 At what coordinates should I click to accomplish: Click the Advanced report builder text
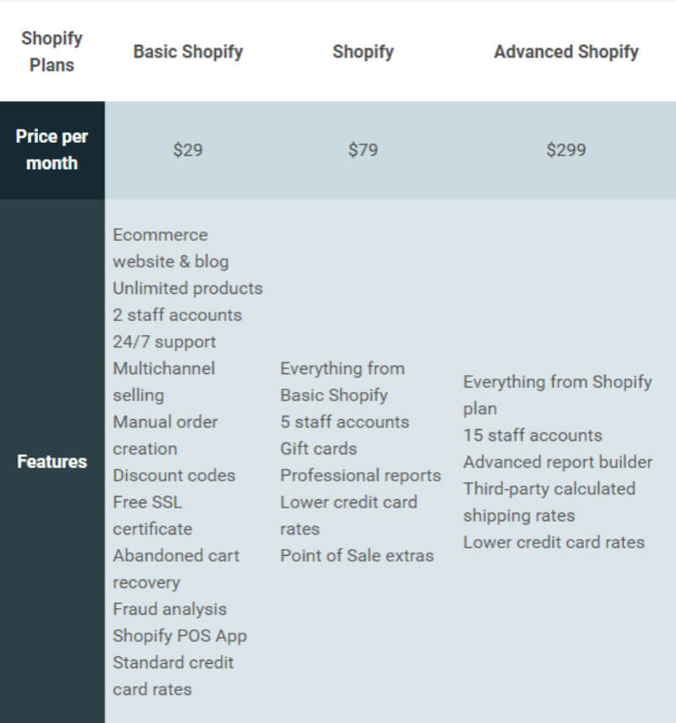pyautogui.click(x=558, y=462)
